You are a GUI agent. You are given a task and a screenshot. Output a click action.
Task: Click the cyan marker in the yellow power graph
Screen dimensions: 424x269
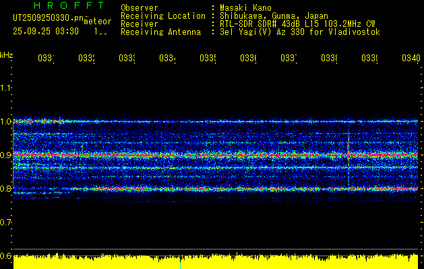tap(181, 266)
